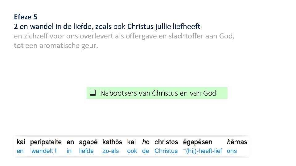Click the Efeze 5 heading
Image resolution: width=296 pixels, height=166 pixels.
click(26, 17)
